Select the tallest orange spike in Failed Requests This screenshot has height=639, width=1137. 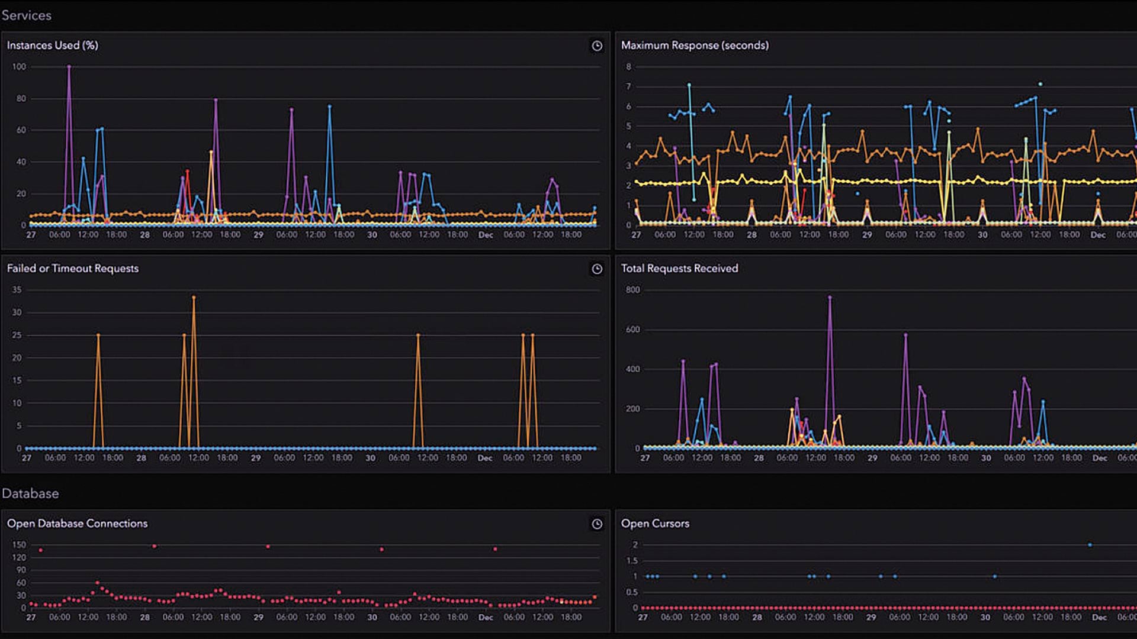pyautogui.click(x=194, y=298)
